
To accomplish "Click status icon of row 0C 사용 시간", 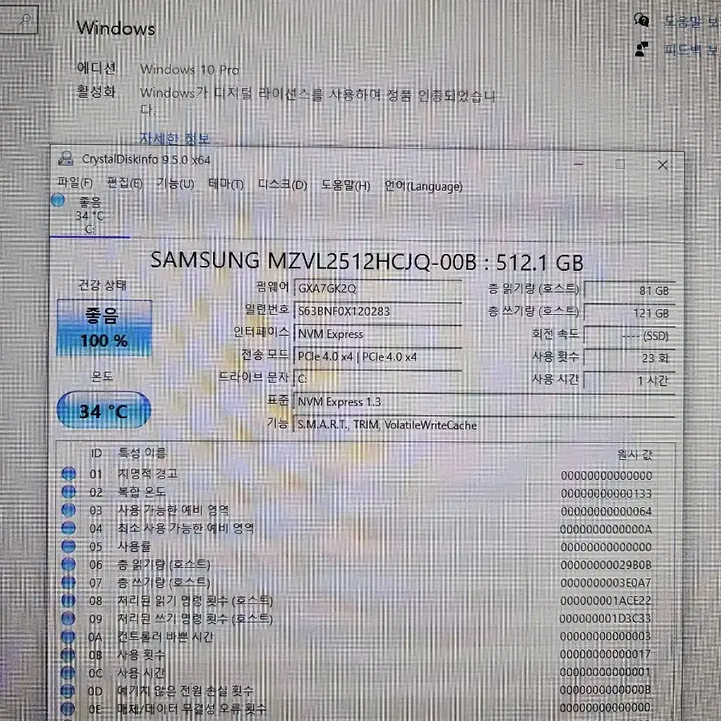I will (67, 673).
